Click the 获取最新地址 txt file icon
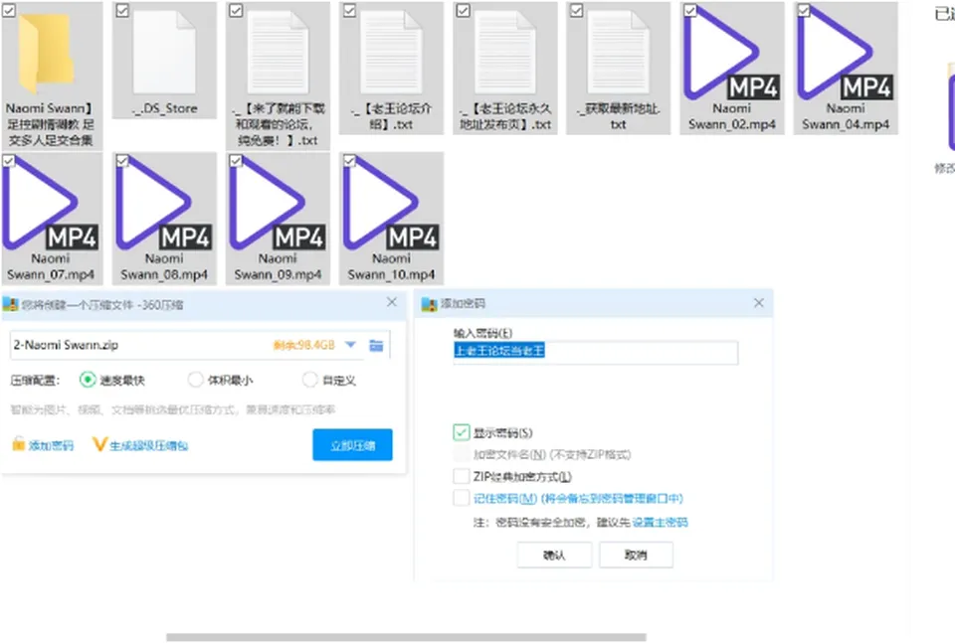The image size is (955, 643). [618, 53]
